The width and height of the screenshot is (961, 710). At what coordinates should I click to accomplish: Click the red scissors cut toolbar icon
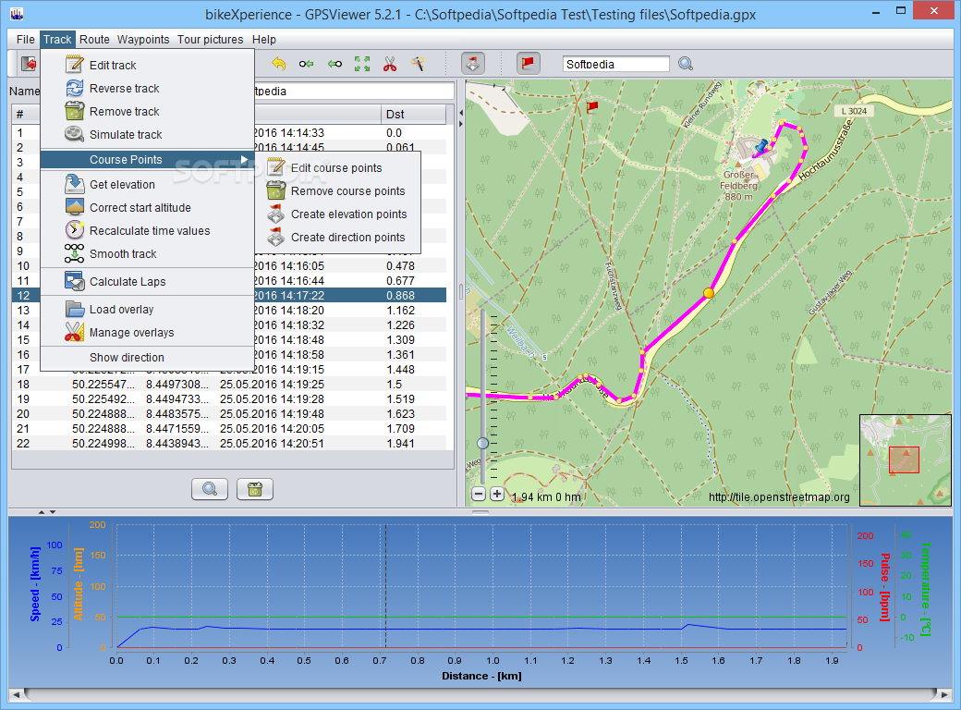(390, 64)
